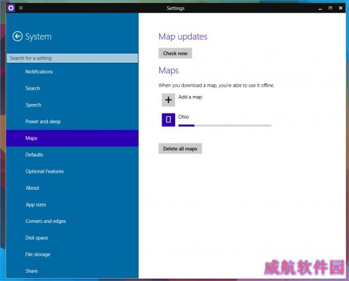Click the Delete all maps button
The height and width of the screenshot is (281, 349).
180,148
